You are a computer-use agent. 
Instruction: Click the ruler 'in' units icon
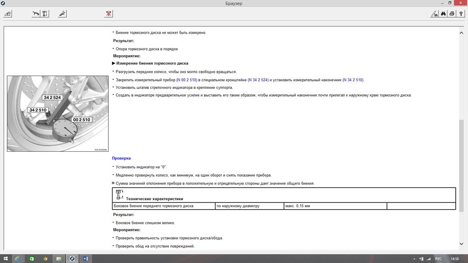[x=434, y=14]
